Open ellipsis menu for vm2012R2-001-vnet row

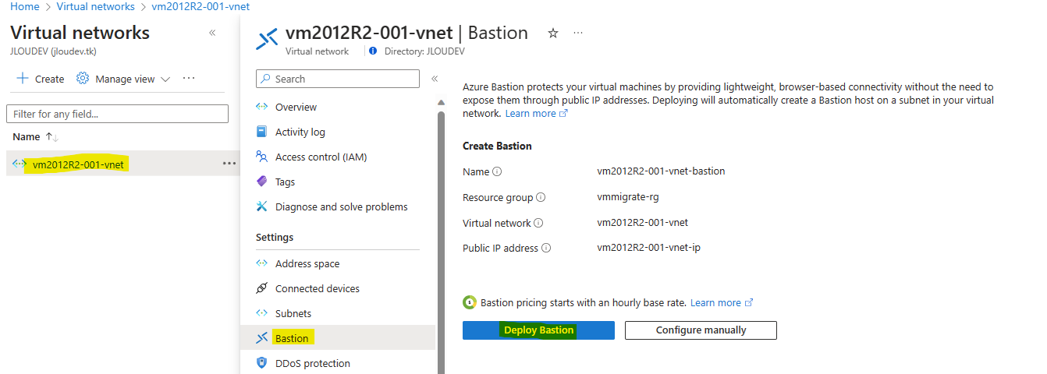(229, 164)
